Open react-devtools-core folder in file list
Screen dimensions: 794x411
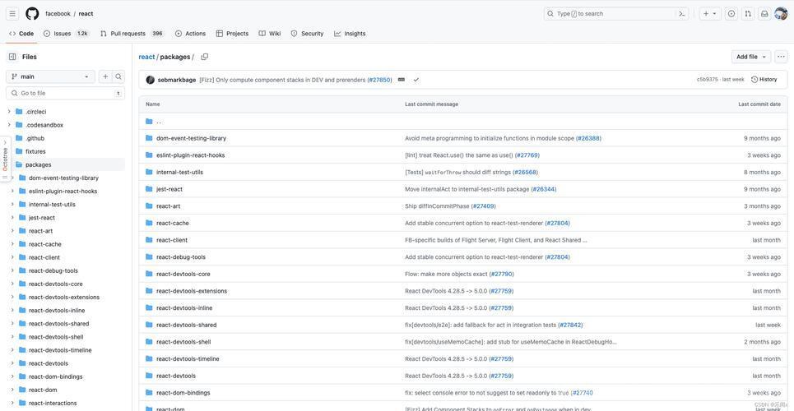183,274
